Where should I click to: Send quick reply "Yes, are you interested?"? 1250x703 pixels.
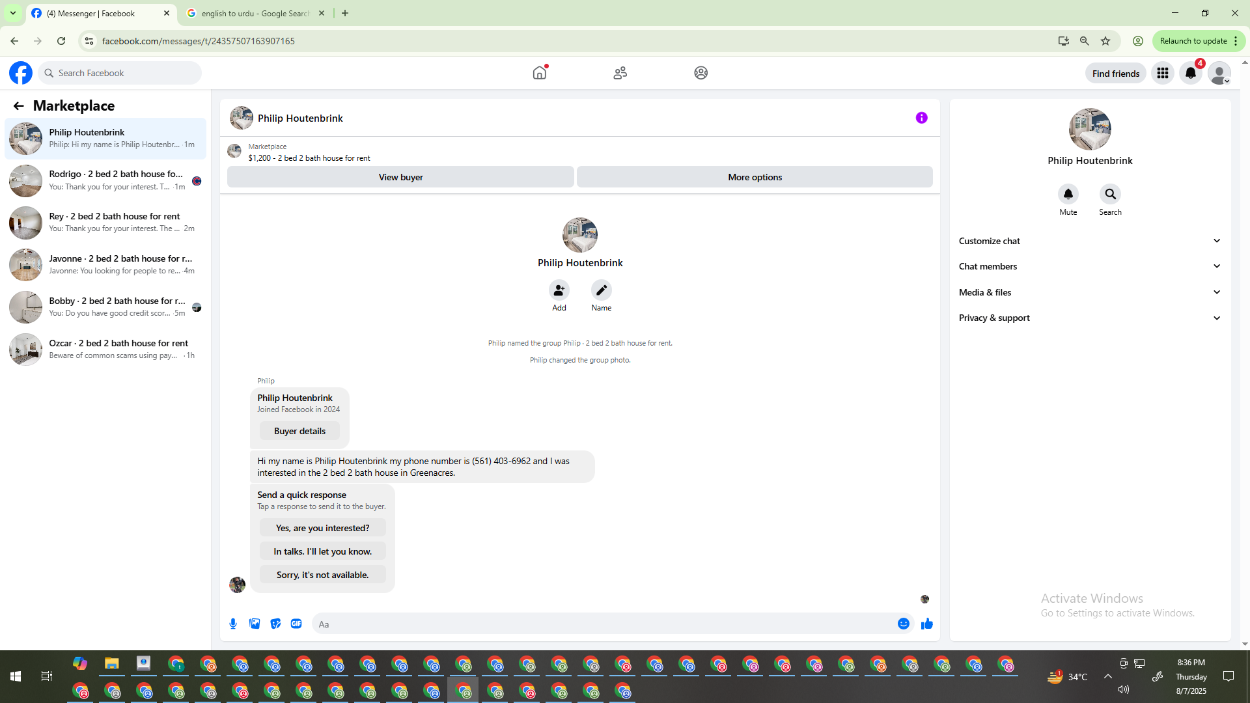pos(322,528)
